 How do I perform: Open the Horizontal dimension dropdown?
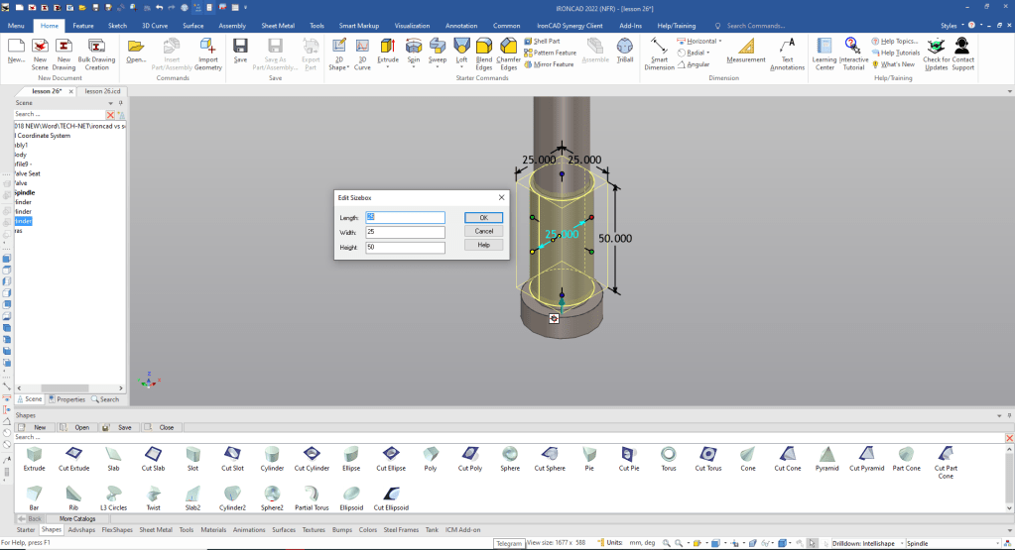(x=719, y=41)
